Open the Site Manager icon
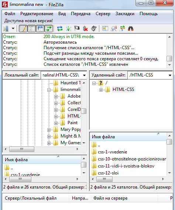The height and width of the screenshot is (210, 175). (x=6, y=28)
